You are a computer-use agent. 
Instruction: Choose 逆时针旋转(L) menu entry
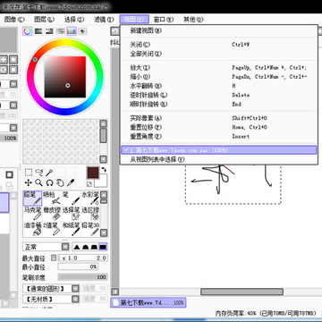(219, 95)
